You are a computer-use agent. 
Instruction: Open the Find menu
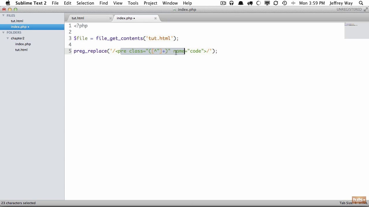(103, 3)
